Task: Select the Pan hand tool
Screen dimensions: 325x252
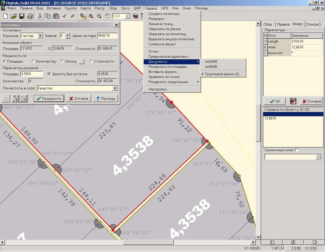Action: (x=107, y=16)
